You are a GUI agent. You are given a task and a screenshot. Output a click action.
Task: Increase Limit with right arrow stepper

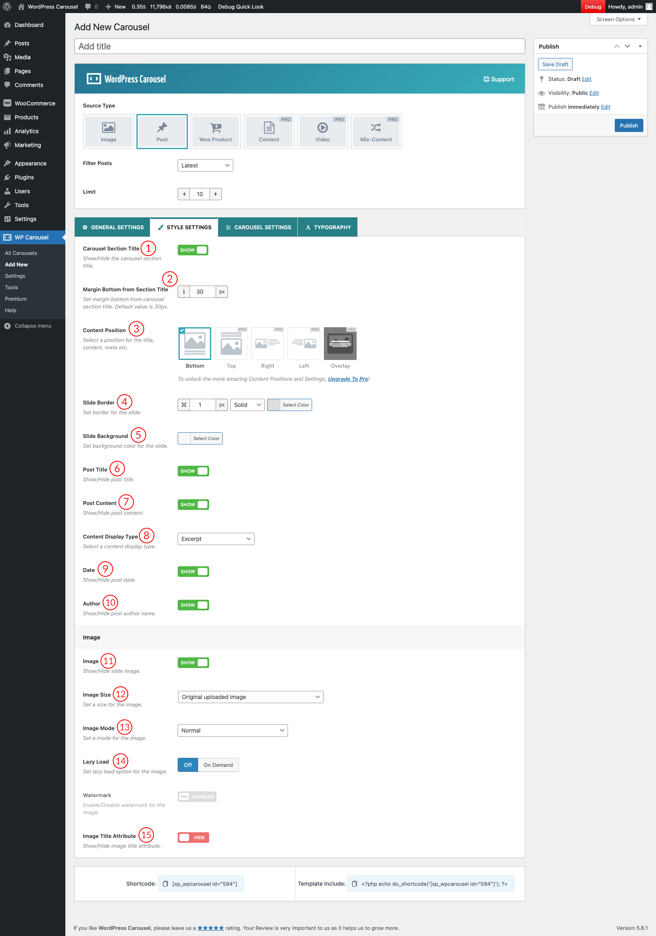[216, 194]
